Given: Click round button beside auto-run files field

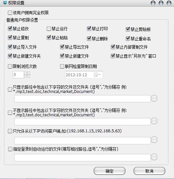Looking at the screenshot, I should click(154, 157).
